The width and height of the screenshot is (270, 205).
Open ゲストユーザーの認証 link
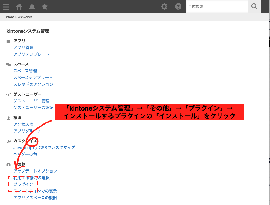(33, 108)
